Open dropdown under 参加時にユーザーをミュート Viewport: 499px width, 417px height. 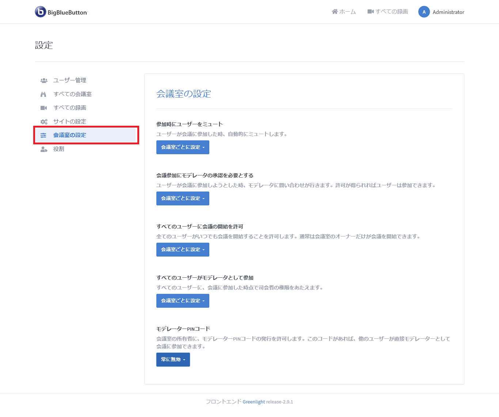[183, 147]
